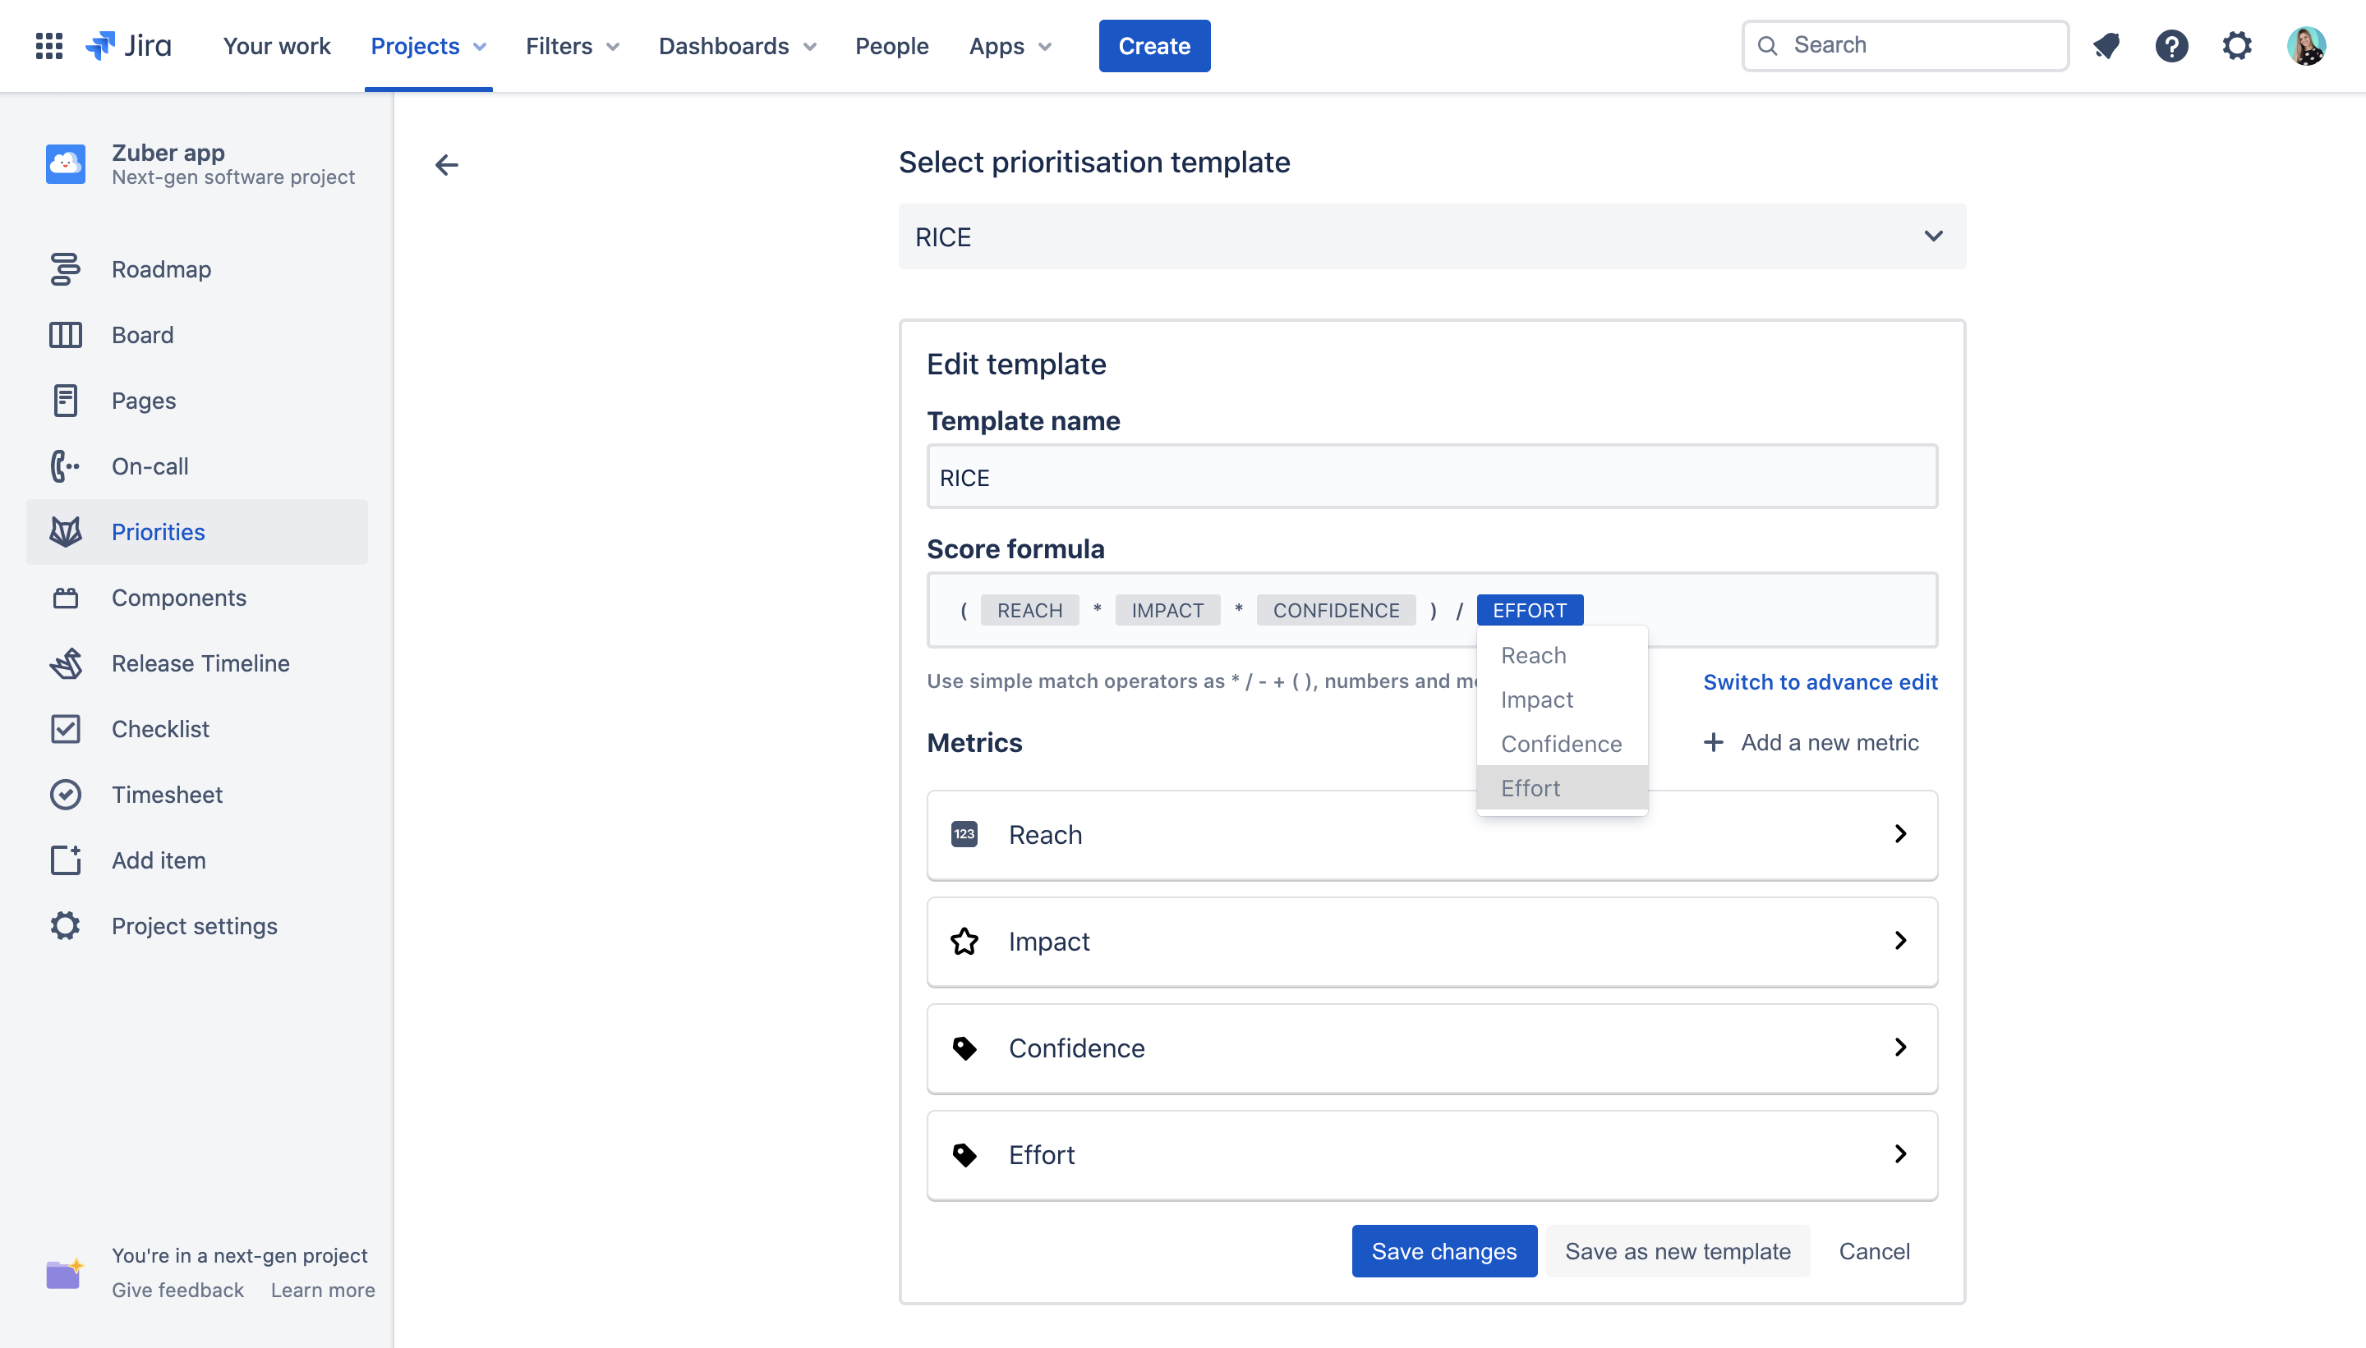Click Add a new metric

point(1811,742)
